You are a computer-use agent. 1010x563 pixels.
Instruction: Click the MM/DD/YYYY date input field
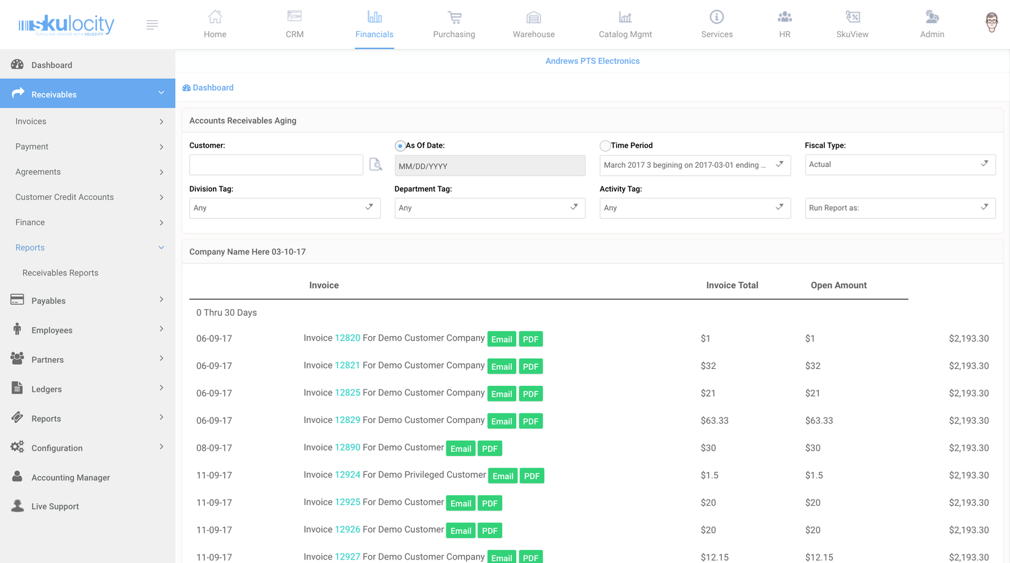[490, 164]
